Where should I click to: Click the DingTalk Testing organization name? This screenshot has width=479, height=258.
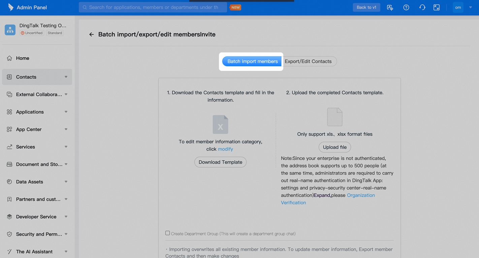43,26
